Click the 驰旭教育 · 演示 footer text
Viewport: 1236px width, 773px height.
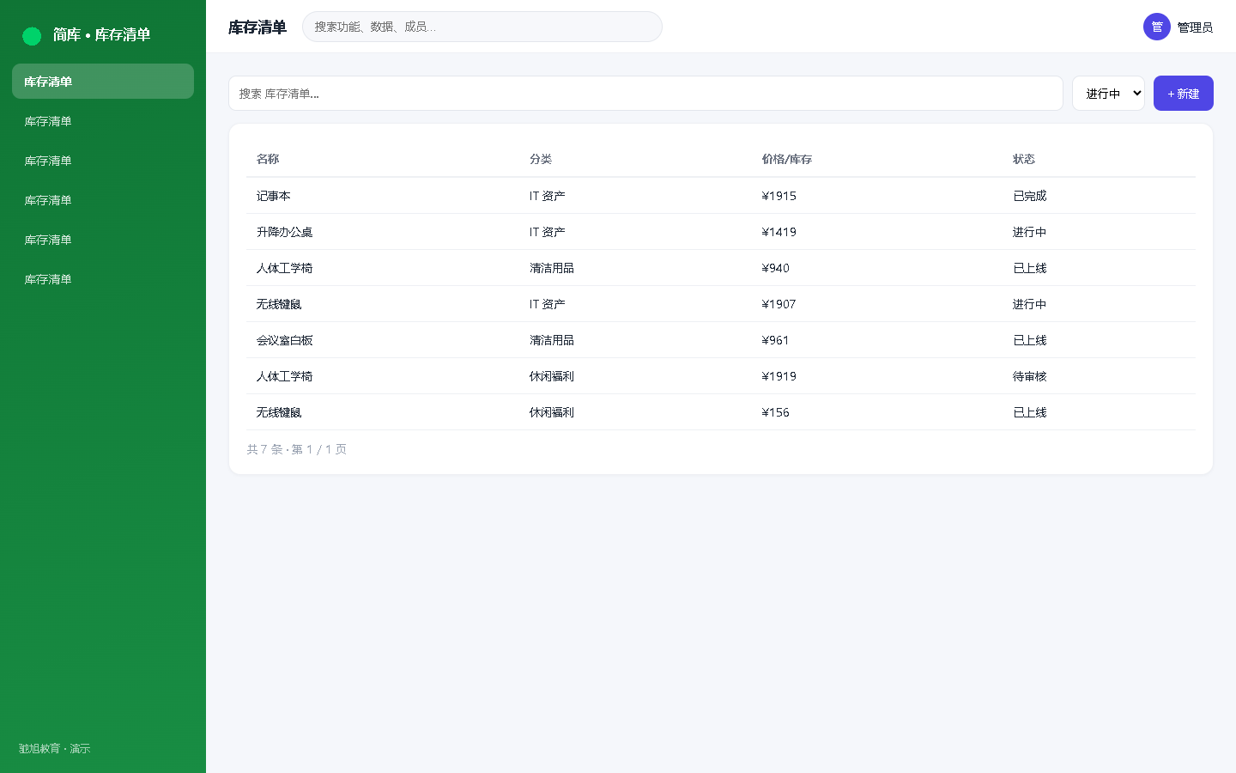click(54, 749)
